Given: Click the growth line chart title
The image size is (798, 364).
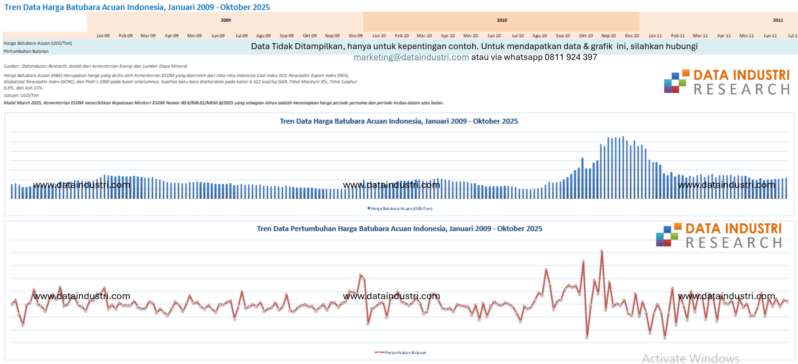Looking at the screenshot, I should pyautogui.click(x=399, y=229).
